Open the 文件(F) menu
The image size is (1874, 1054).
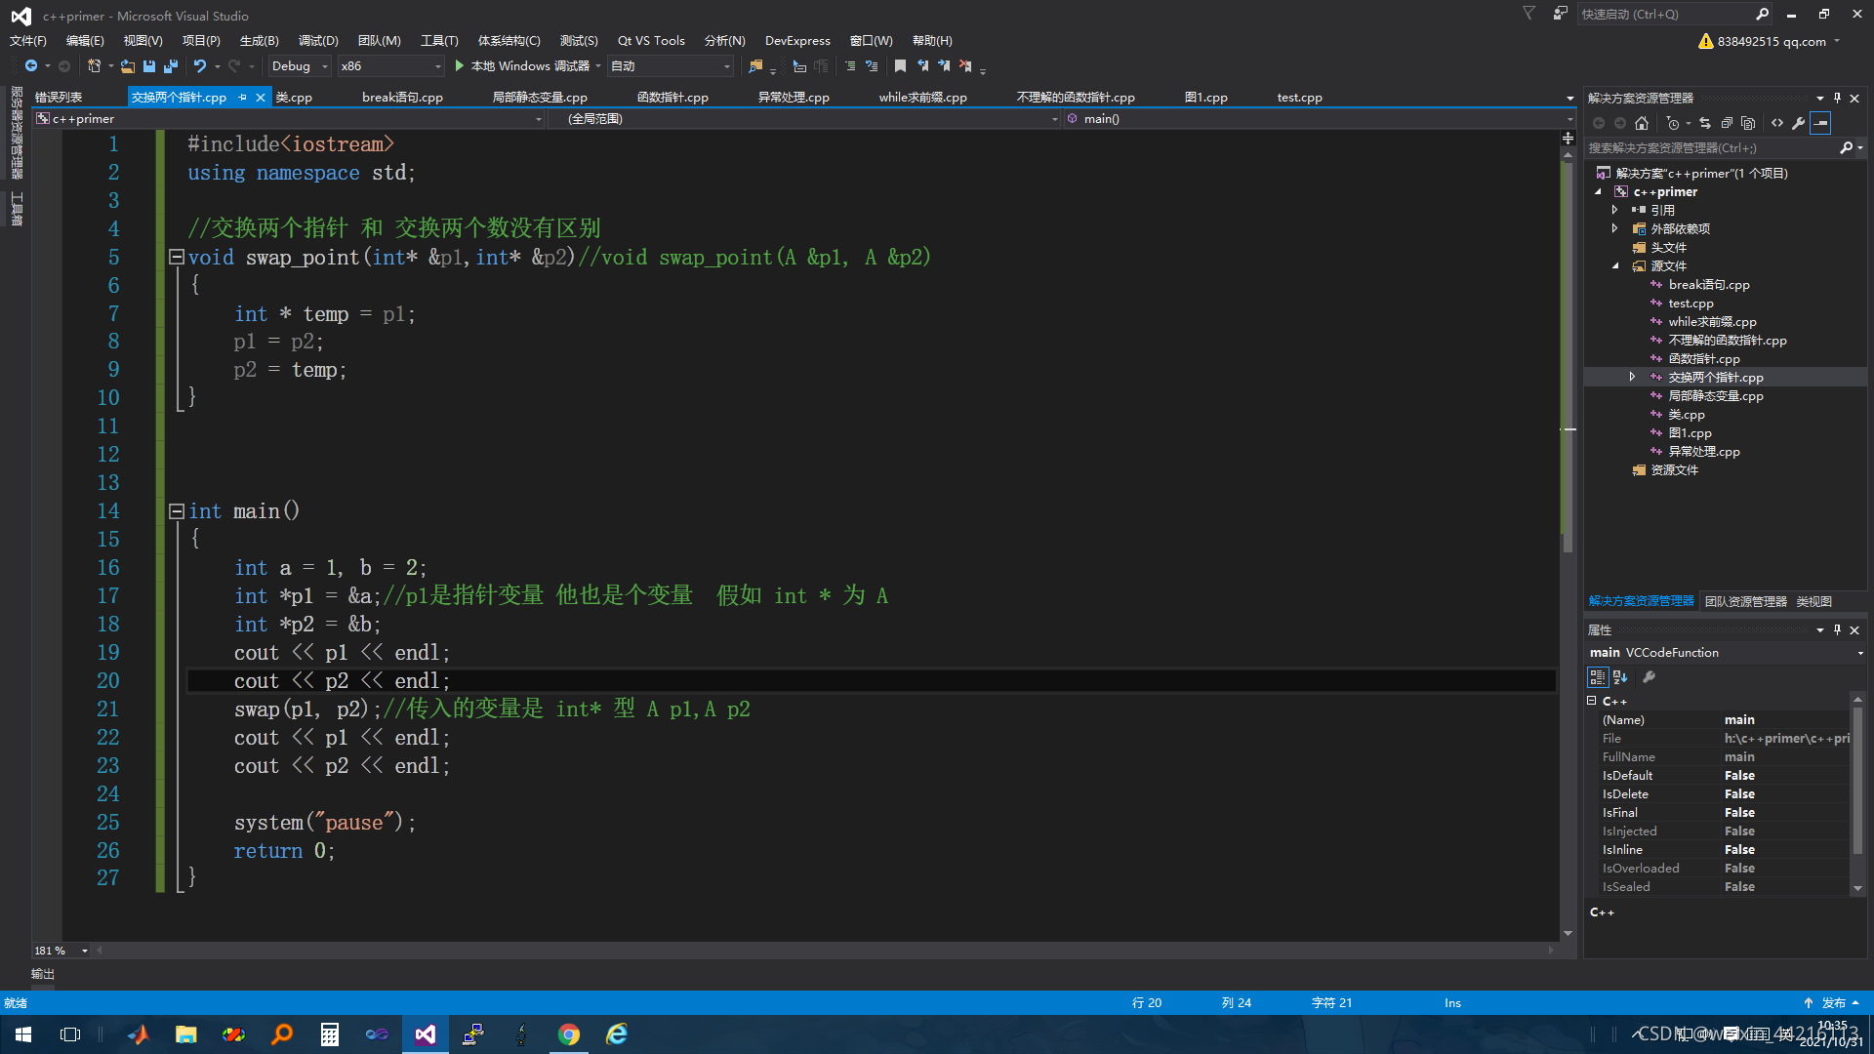tap(28, 40)
